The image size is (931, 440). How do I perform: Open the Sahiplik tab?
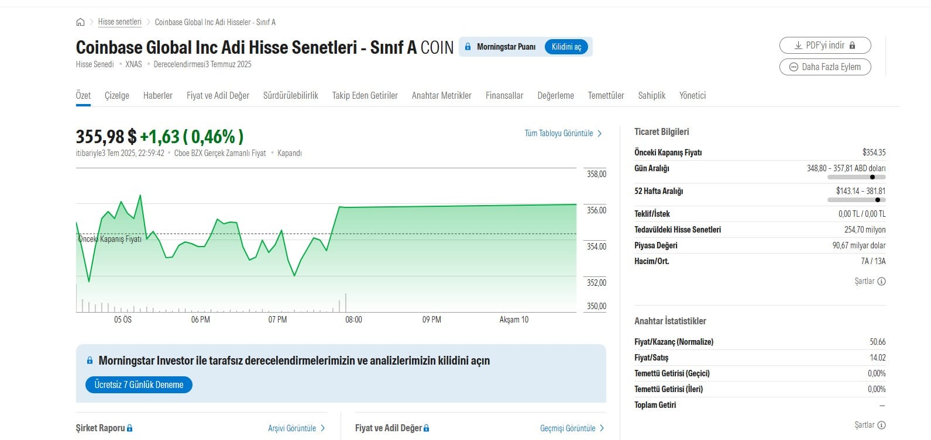point(652,95)
